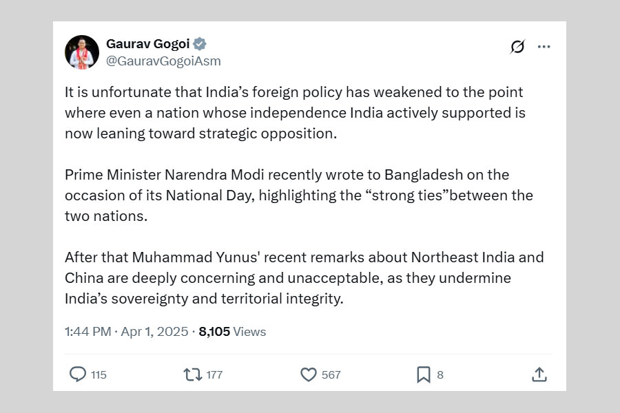Viewport: 620px width, 413px height.
Task: Open the share upload arrow icon
Action: (539, 374)
